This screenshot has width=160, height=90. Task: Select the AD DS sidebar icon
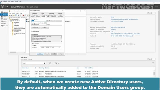pyautogui.click(x=2, y=19)
